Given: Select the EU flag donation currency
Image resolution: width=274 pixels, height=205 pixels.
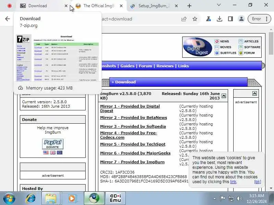Looking at the screenshot, I should tap(59, 152).
